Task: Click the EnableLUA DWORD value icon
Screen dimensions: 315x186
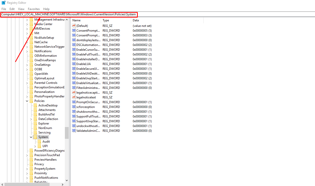Action: [74, 64]
